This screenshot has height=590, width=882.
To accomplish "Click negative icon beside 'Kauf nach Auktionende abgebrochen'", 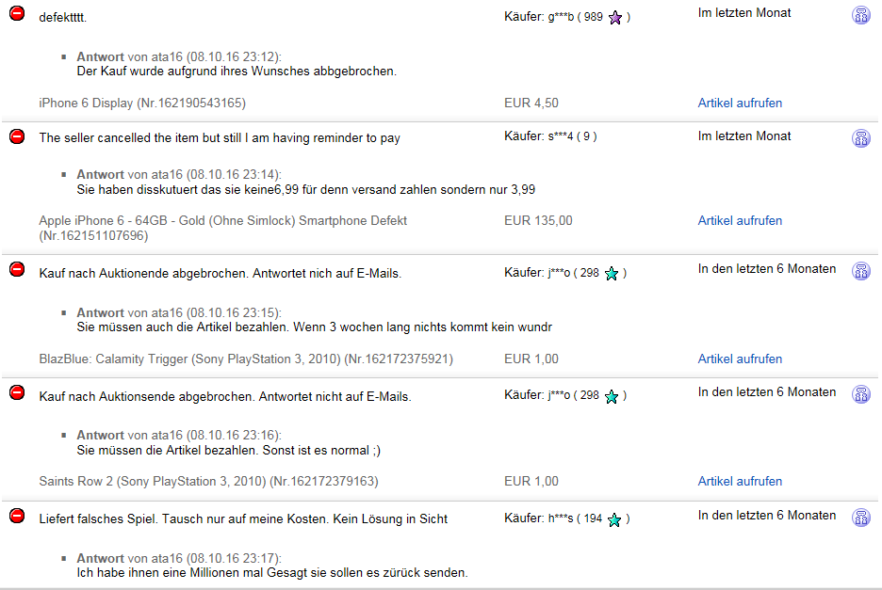I will pos(17,269).
